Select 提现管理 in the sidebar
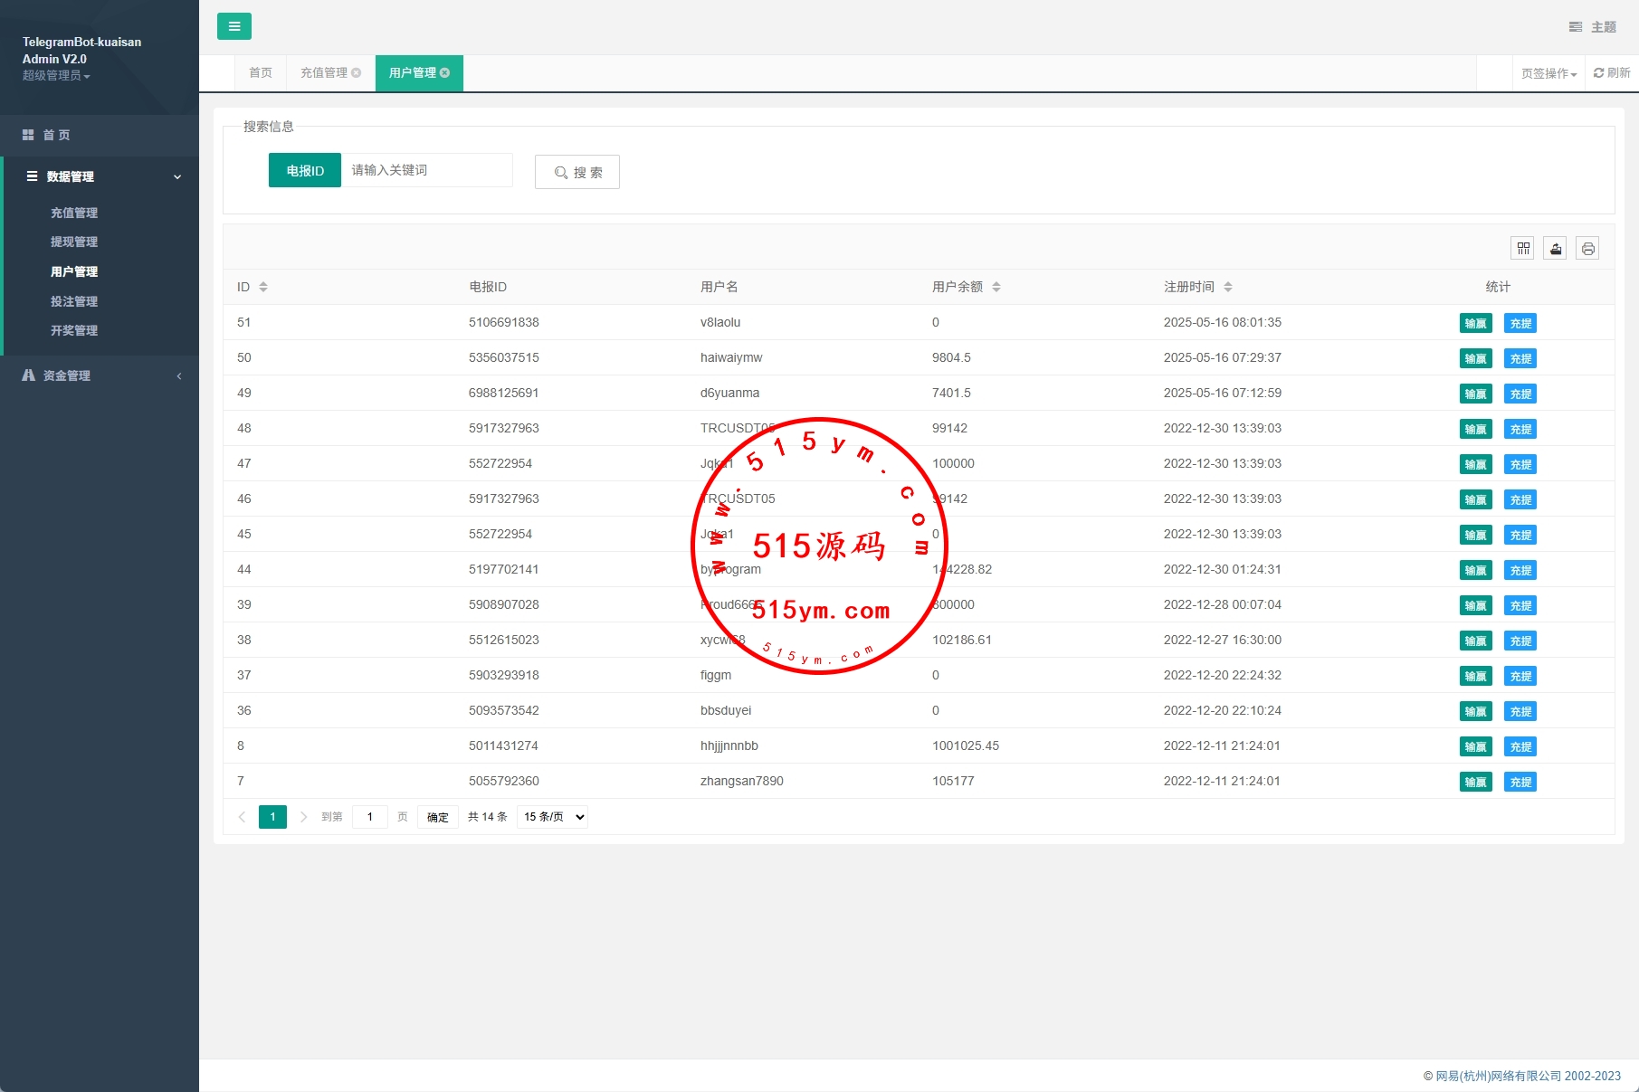Image resolution: width=1639 pixels, height=1092 pixels. click(x=74, y=242)
